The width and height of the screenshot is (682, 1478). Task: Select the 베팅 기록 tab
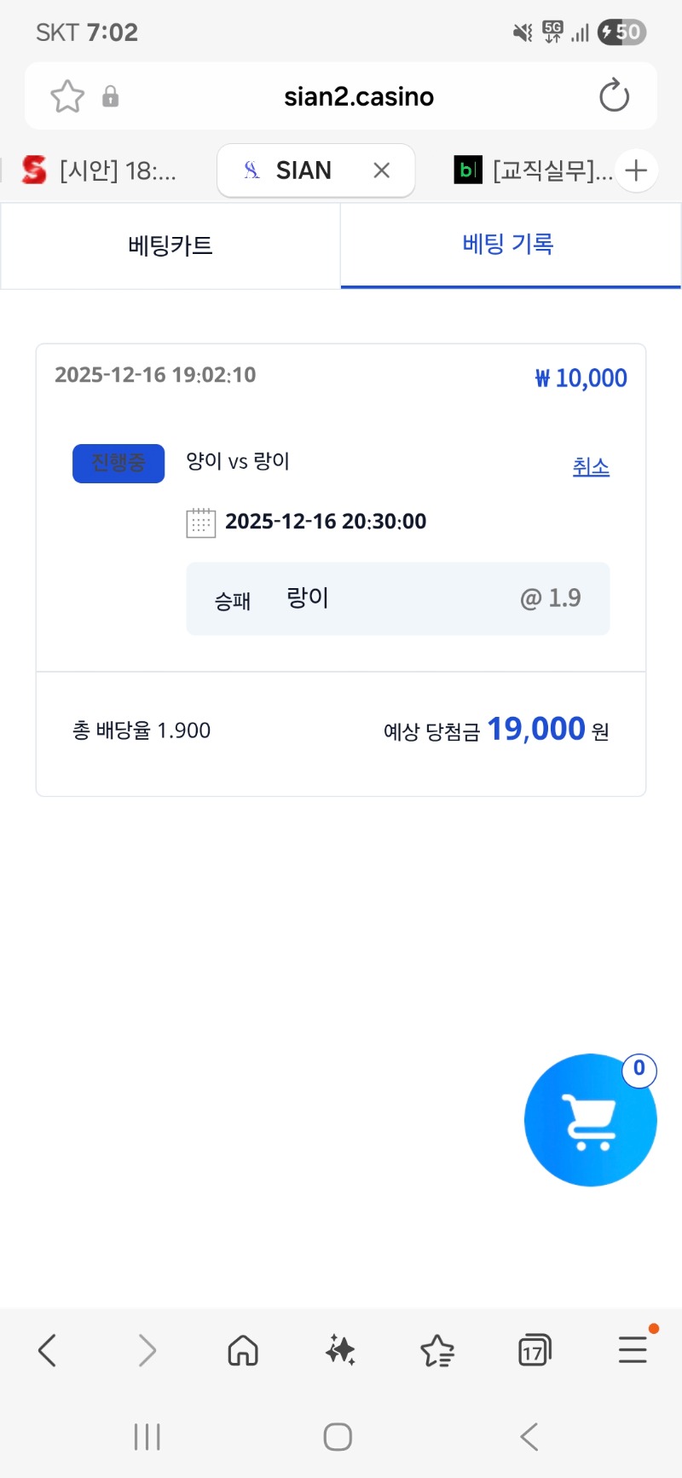[x=509, y=245]
